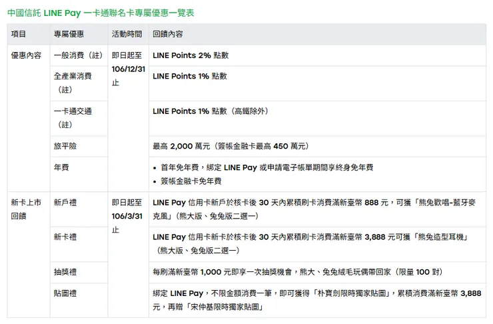
Task: Select the 一般消費（註）cell
Action: tap(79, 55)
